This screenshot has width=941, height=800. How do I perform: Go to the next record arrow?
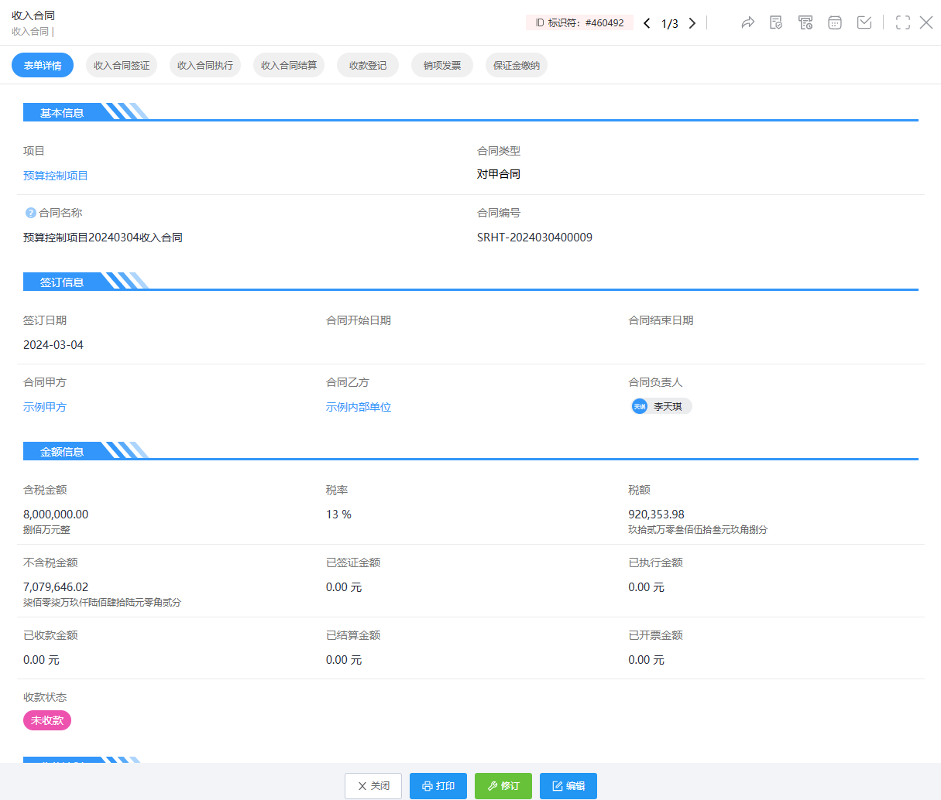click(x=692, y=23)
